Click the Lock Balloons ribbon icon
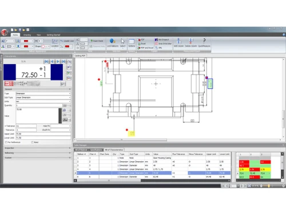This screenshot has width=286, height=215. (x=113, y=43)
